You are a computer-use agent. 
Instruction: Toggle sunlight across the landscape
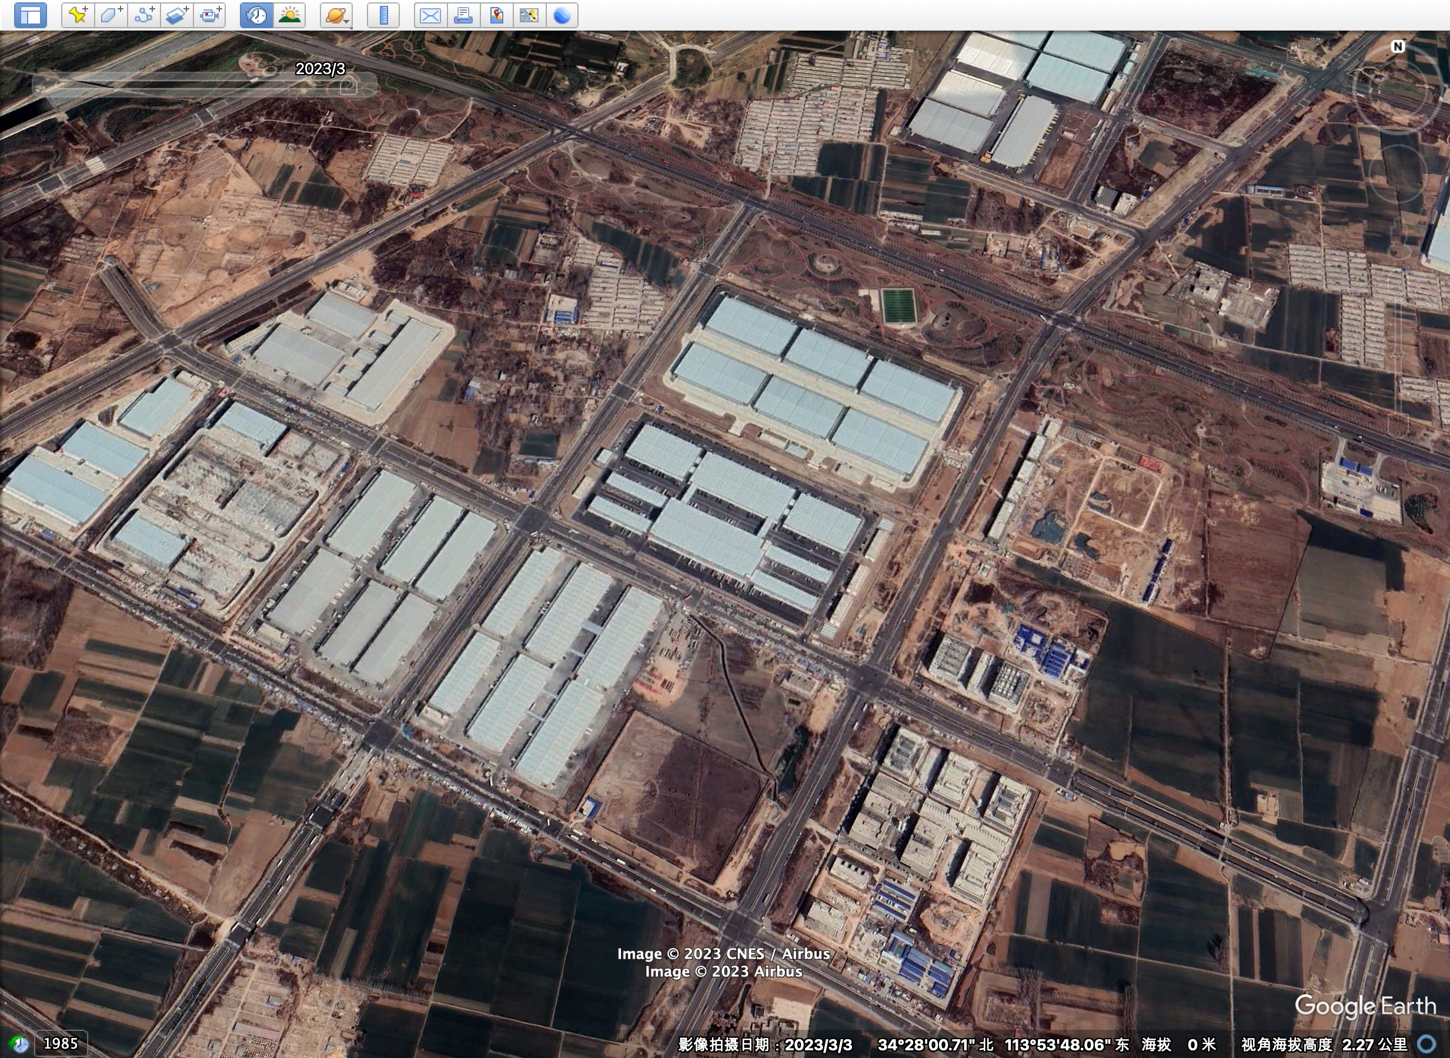[290, 15]
